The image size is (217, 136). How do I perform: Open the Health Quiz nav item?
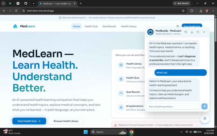[91, 26]
